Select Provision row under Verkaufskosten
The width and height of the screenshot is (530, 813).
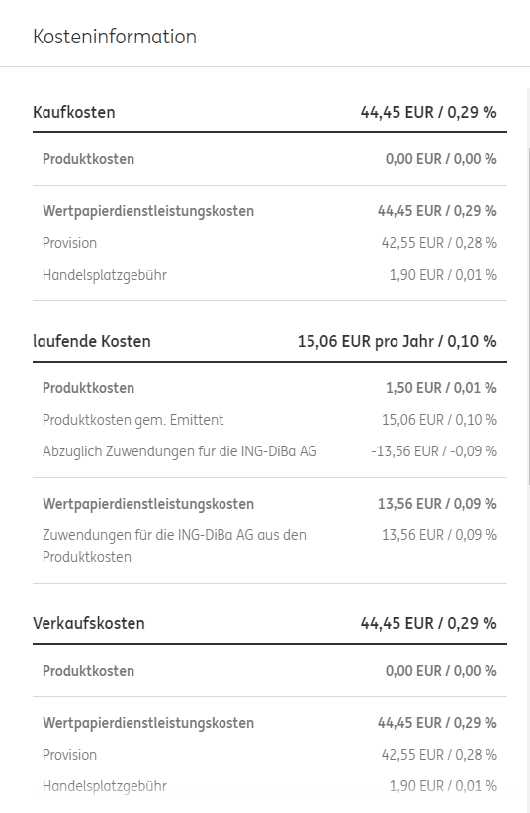tap(269, 755)
